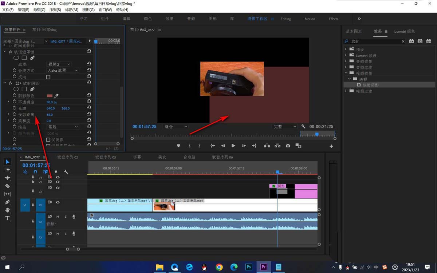Image resolution: width=437 pixels, height=273 pixels.
Task: Expand the 视频过渡 folder
Action: click(x=346, y=91)
